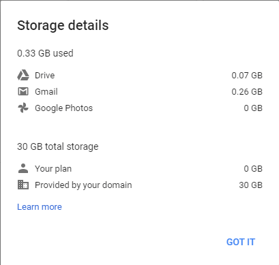Select the Drive storage row label

(45, 76)
